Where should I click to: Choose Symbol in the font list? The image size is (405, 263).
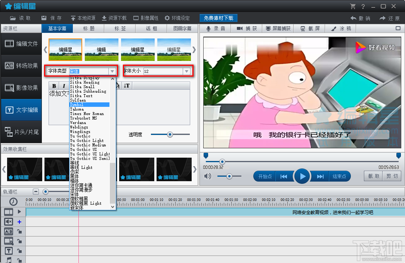(x=90, y=105)
